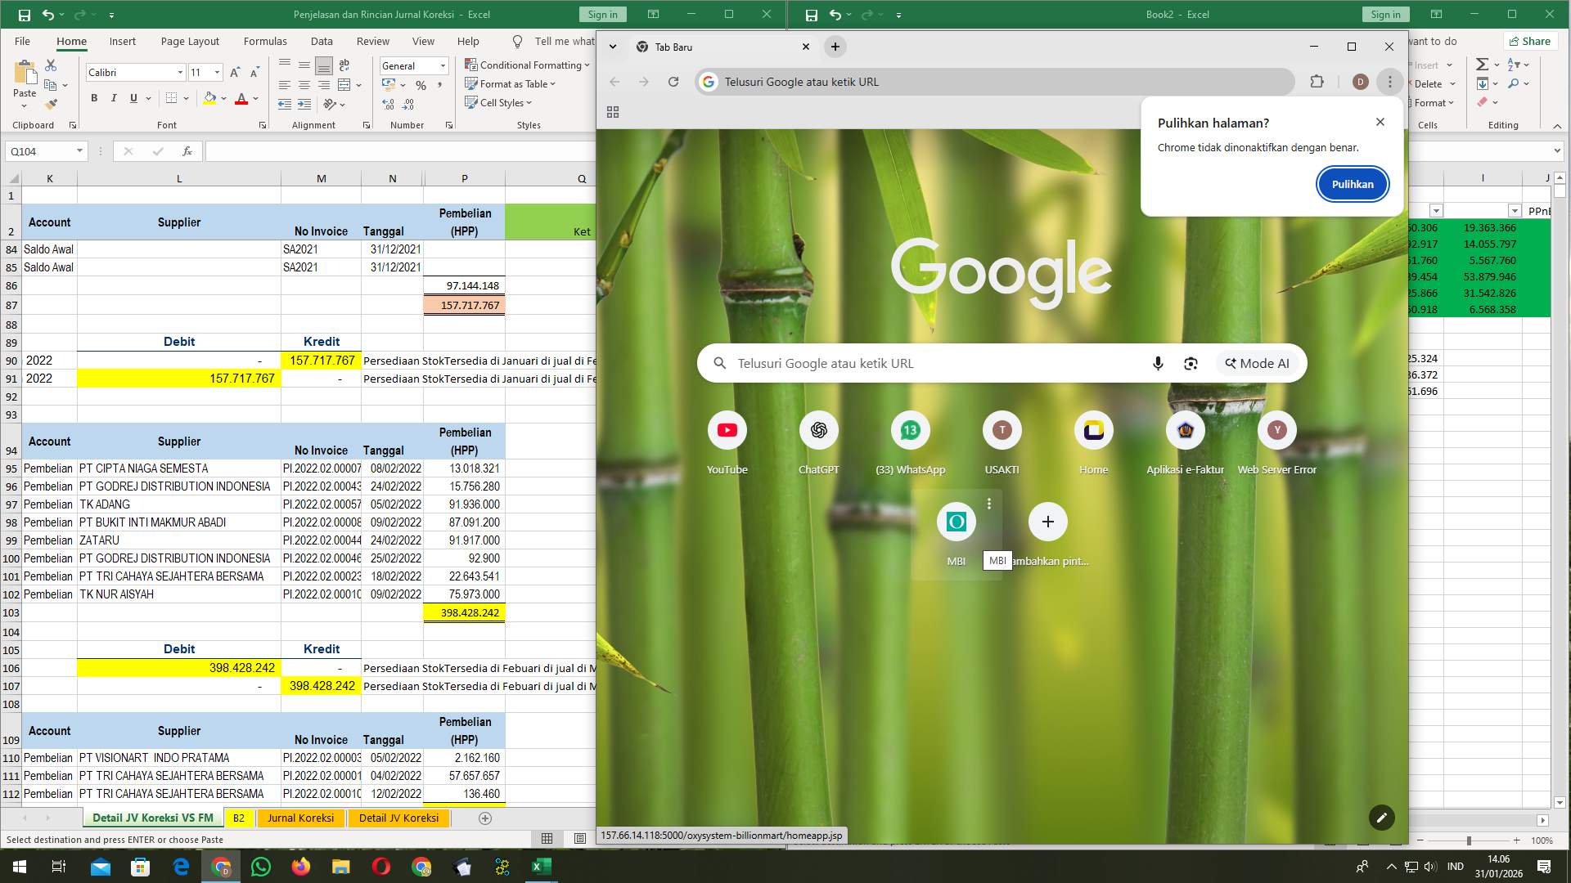Toggle bold formatting
The height and width of the screenshot is (883, 1571).
(93, 98)
